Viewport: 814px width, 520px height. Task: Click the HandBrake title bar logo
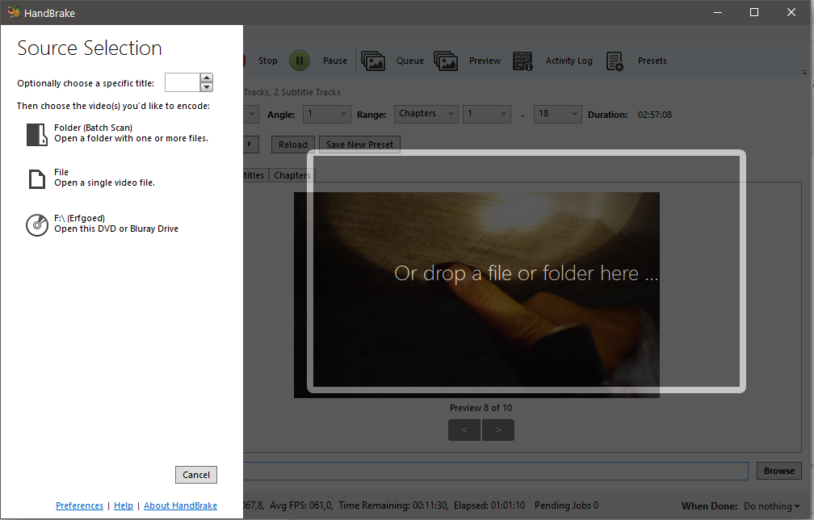13,12
